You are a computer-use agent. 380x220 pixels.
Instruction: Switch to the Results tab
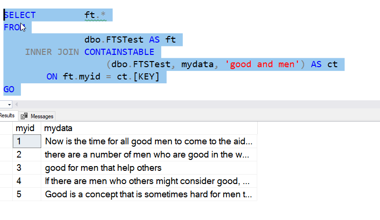click(x=7, y=115)
